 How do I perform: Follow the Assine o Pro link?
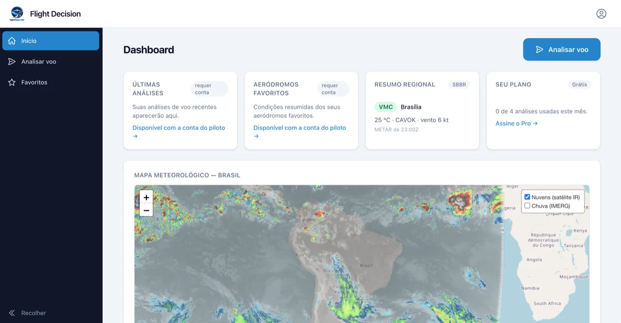tap(516, 123)
